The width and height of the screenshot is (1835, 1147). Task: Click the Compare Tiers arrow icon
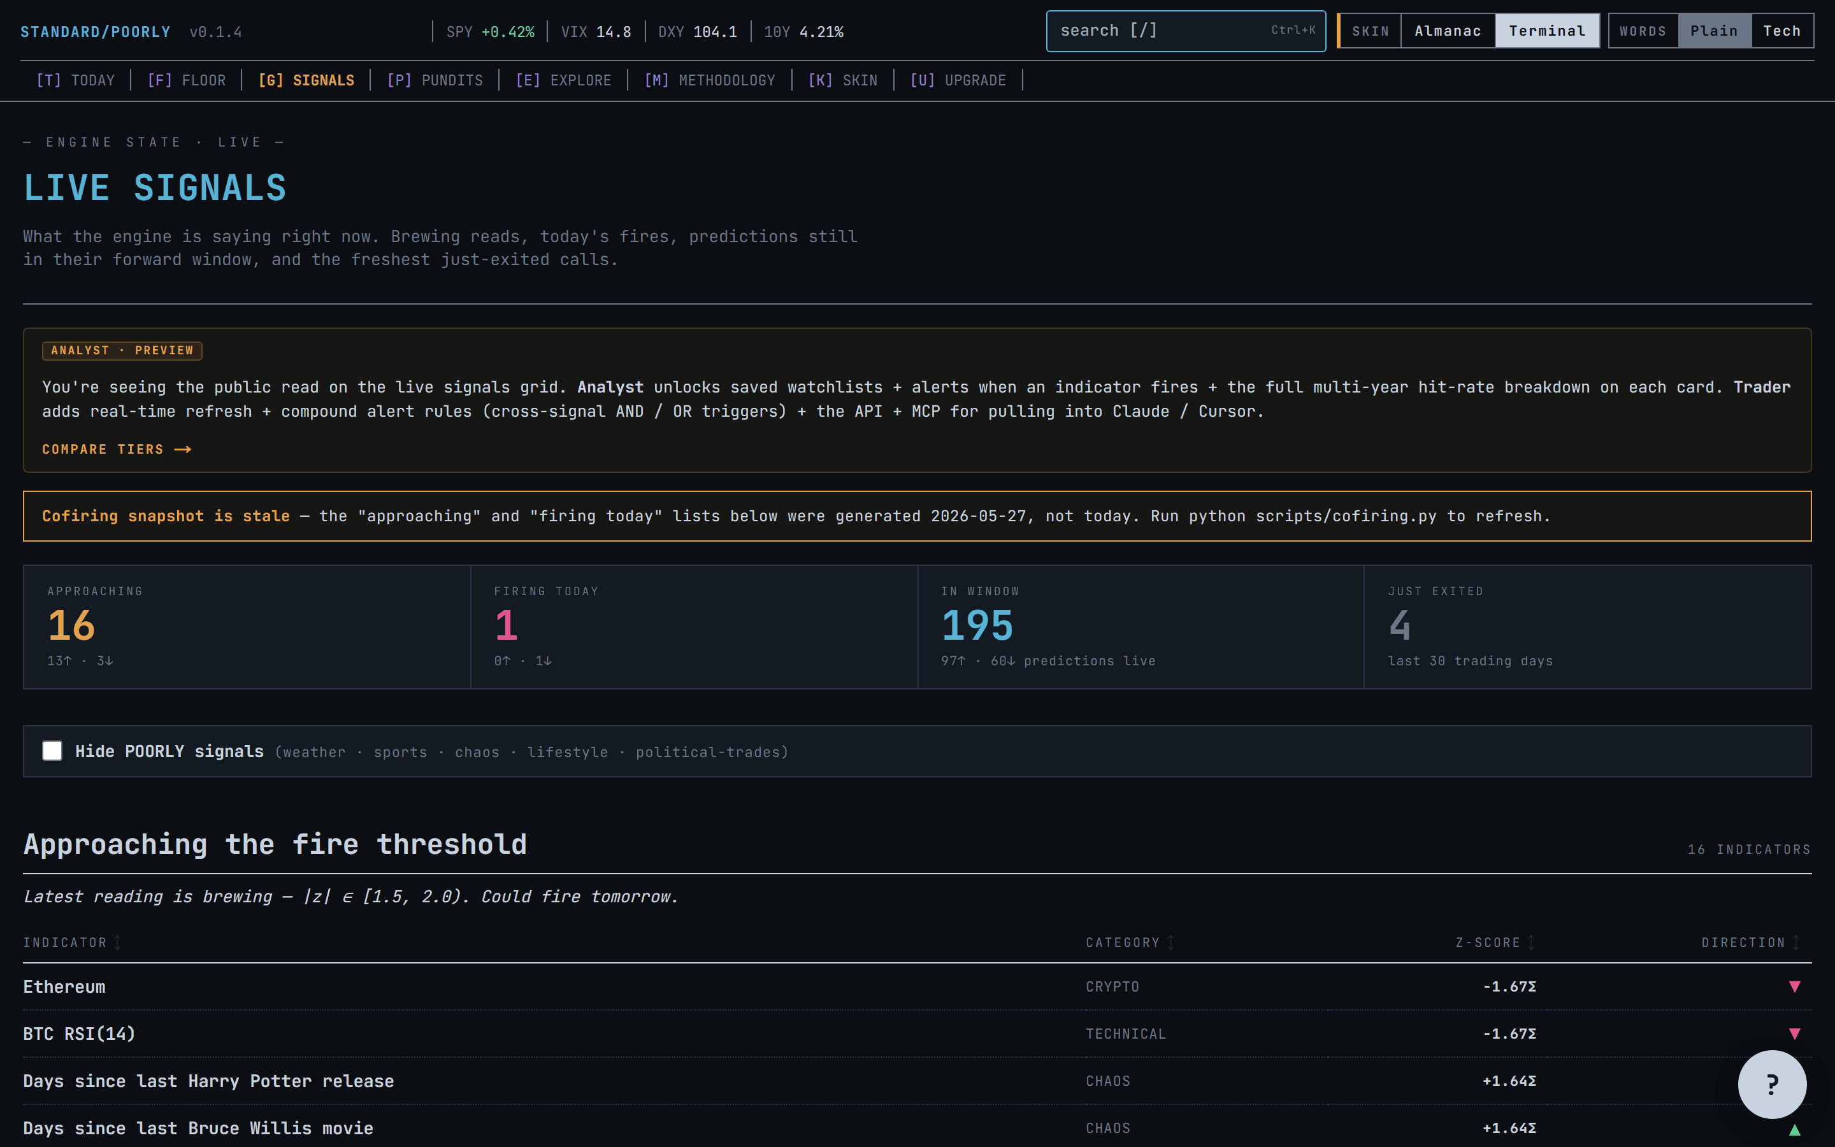[x=183, y=449]
